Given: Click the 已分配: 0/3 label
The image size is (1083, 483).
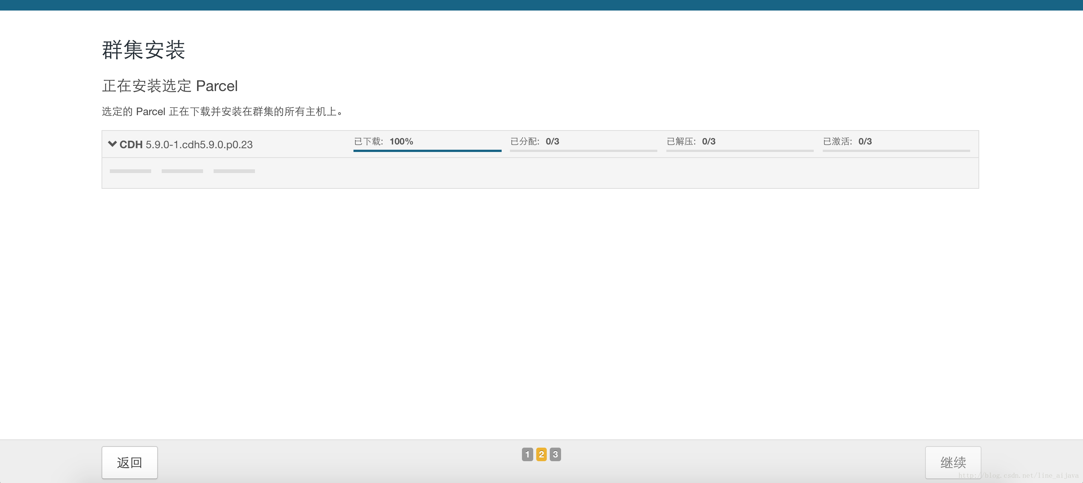Looking at the screenshot, I should click(535, 141).
